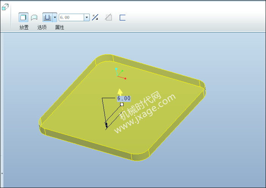Click the extrude feature icon

[5, 7]
